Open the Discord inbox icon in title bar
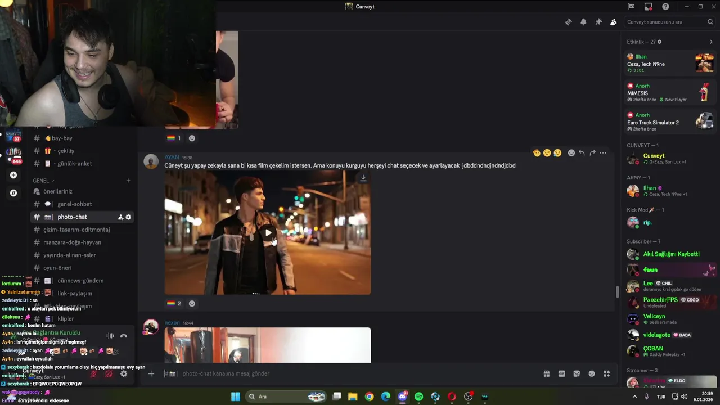Screen dimensions: 720x405 [648, 7]
